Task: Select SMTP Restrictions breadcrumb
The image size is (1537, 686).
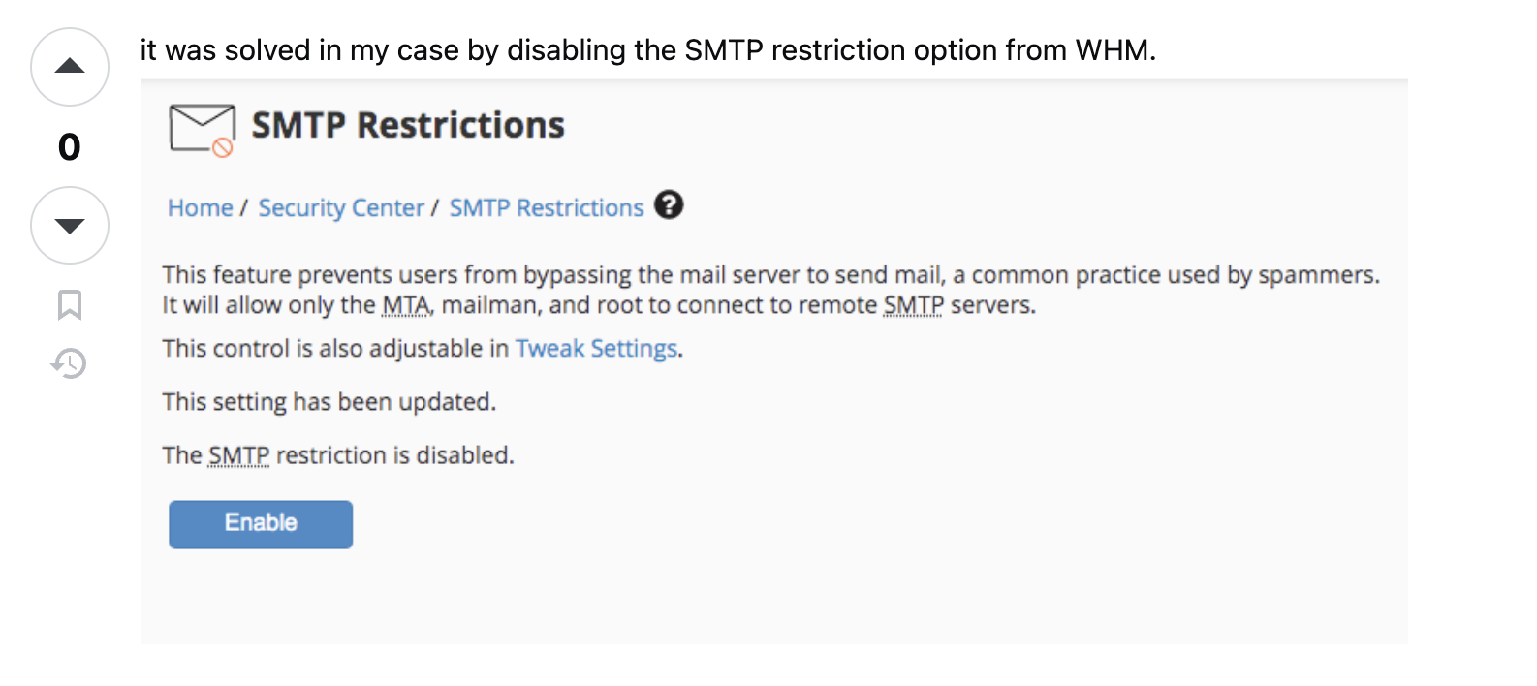Action: click(546, 206)
